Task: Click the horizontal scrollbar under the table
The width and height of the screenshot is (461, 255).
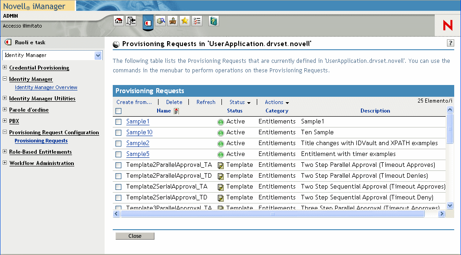Action: point(273,214)
